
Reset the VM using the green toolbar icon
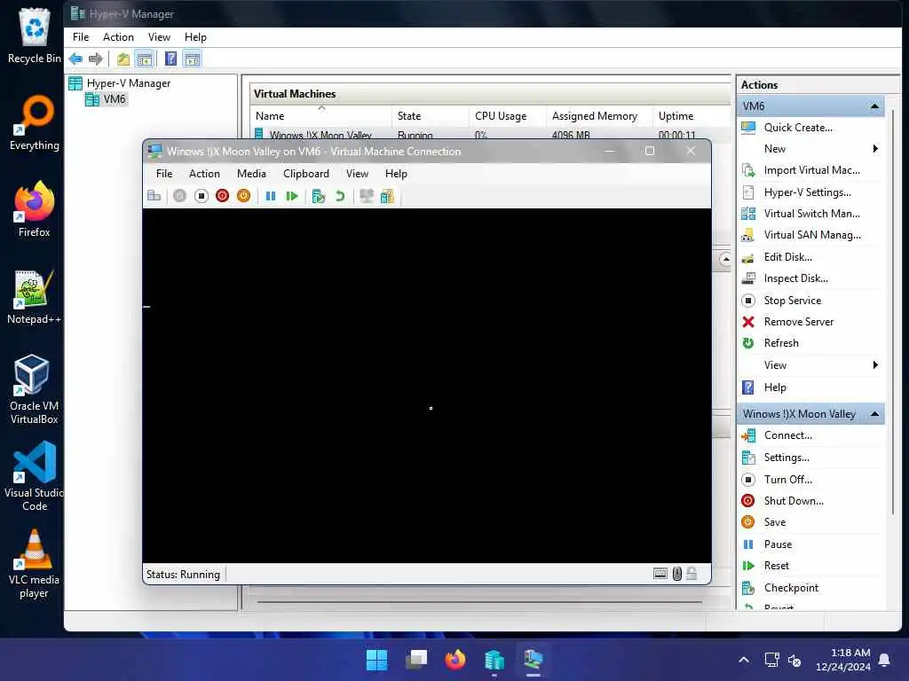(x=291, y=196)
